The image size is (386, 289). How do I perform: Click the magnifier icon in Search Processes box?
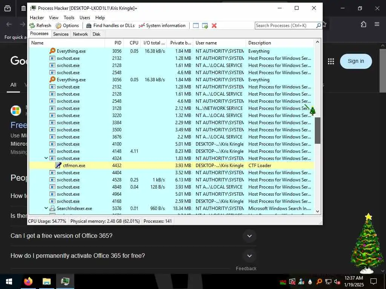(318, 26)
